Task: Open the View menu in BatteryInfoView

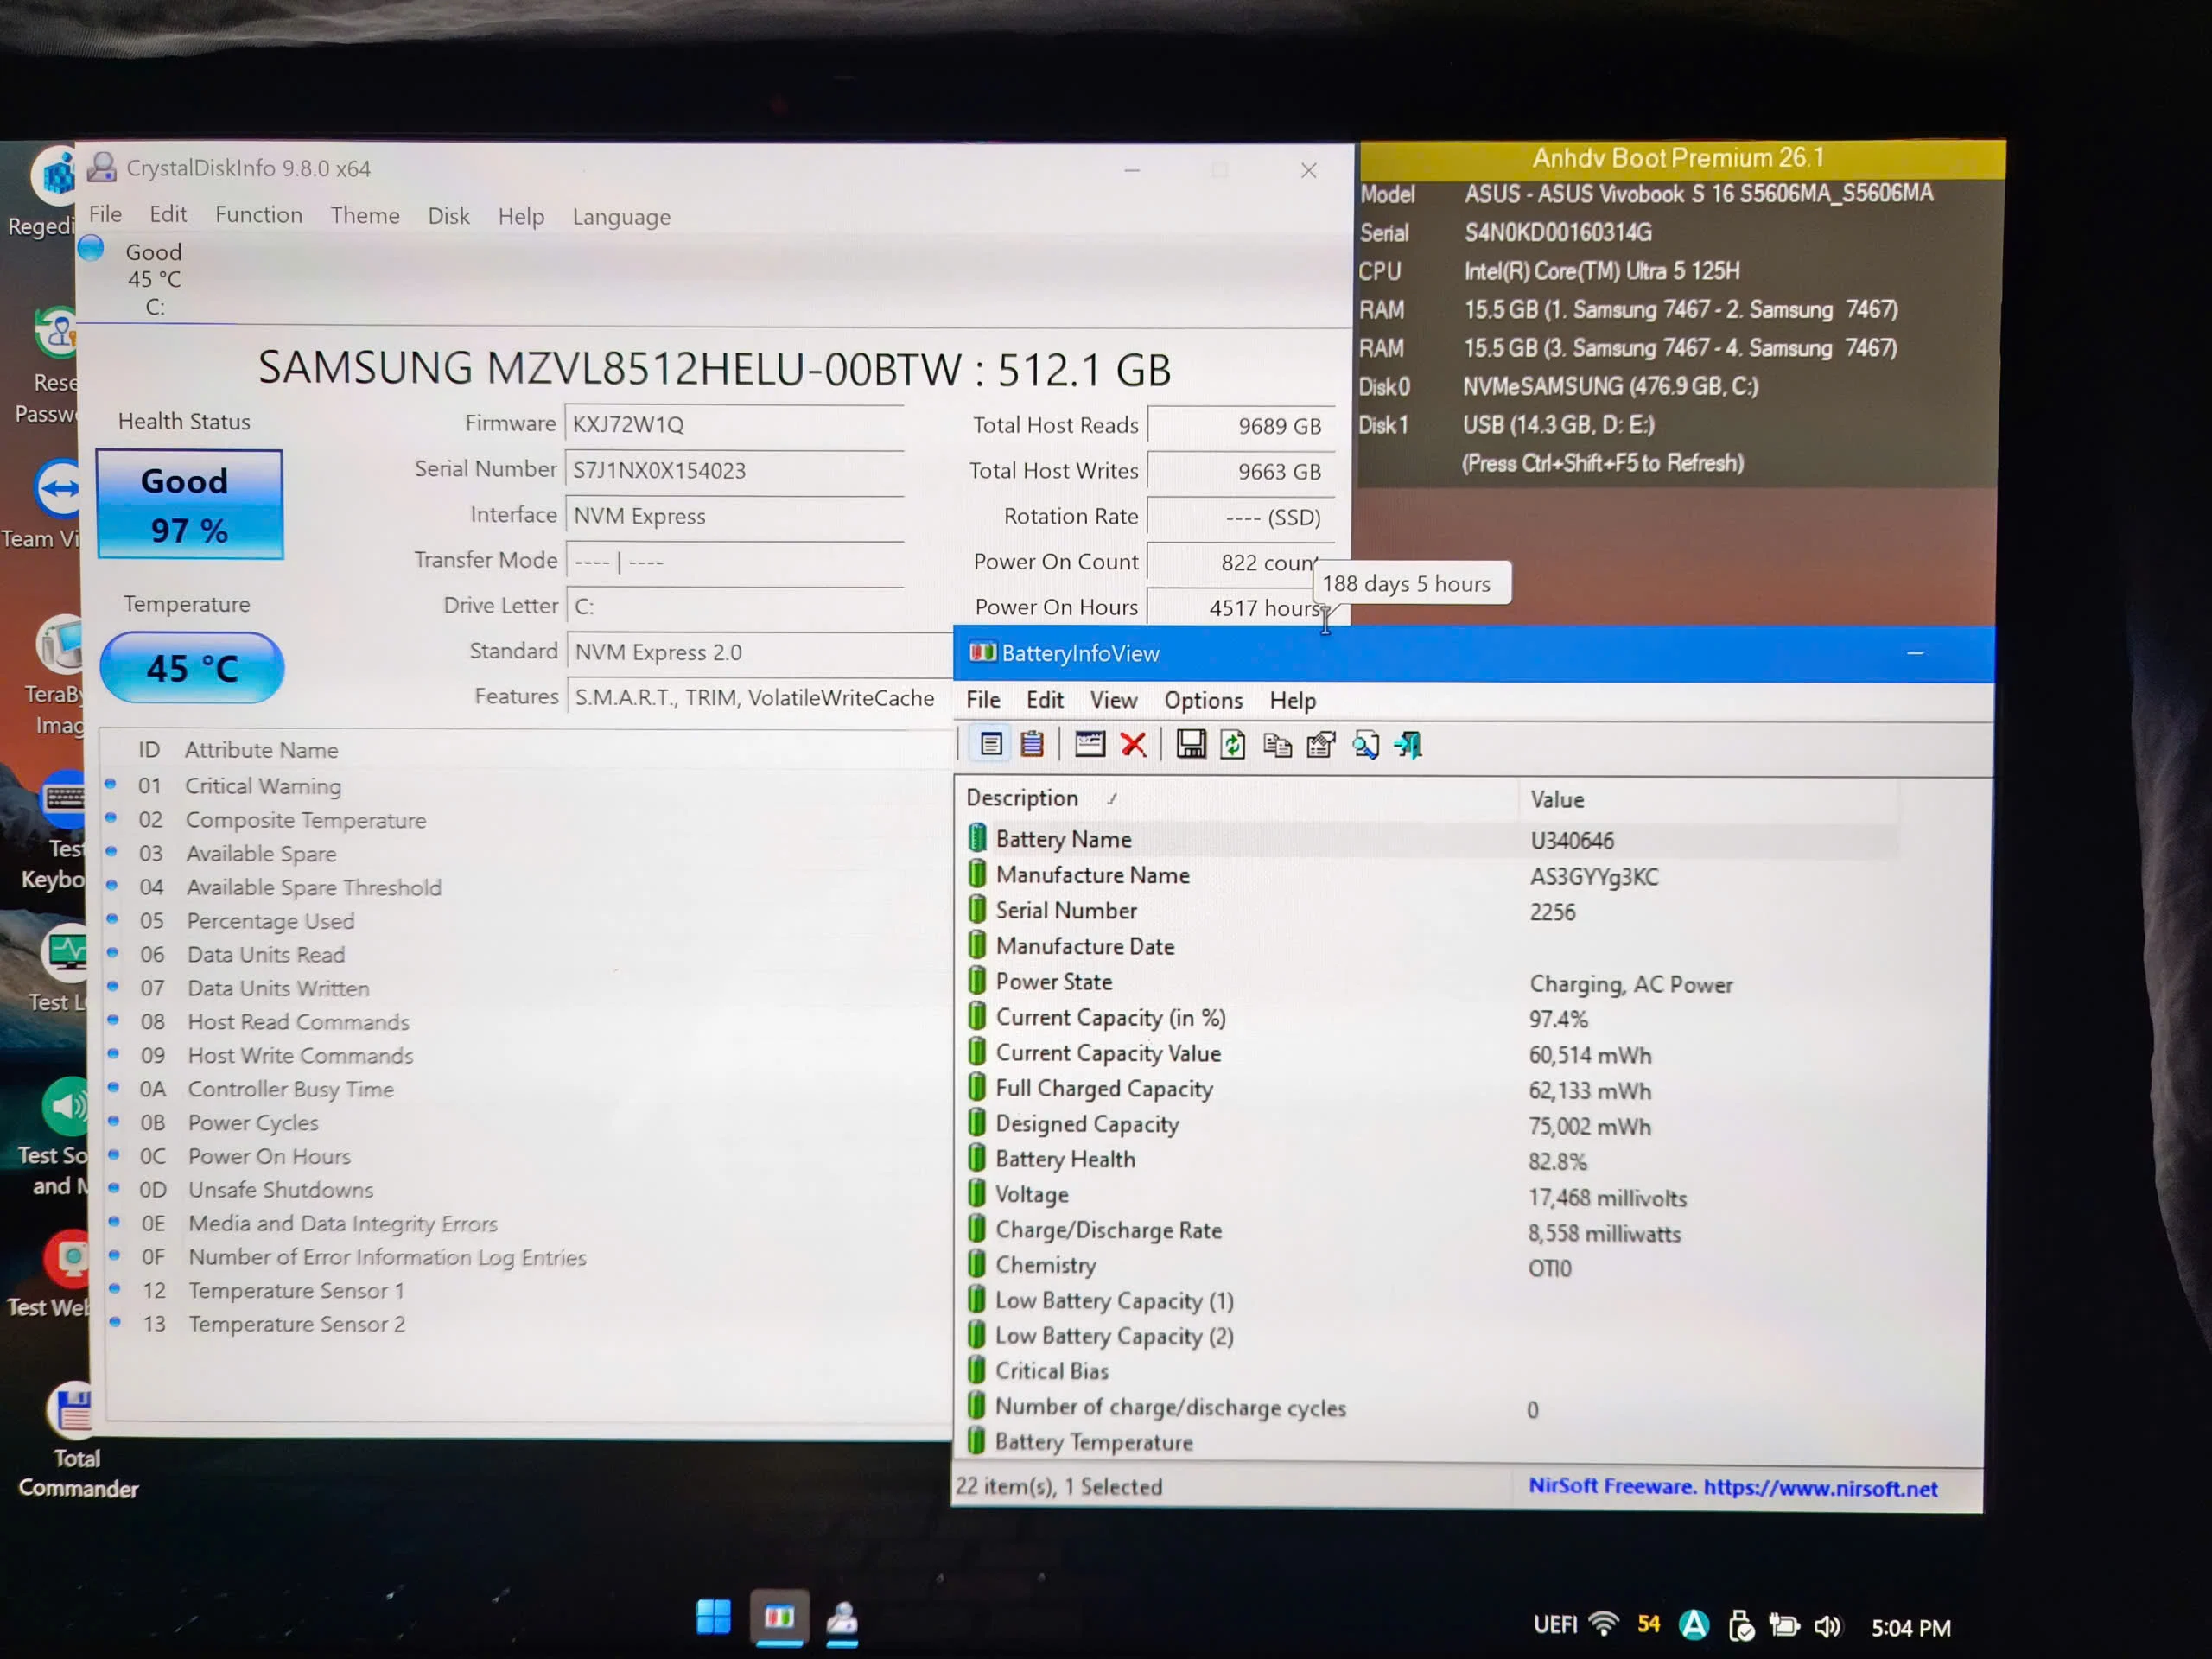Action: [x=1113, y=700]
